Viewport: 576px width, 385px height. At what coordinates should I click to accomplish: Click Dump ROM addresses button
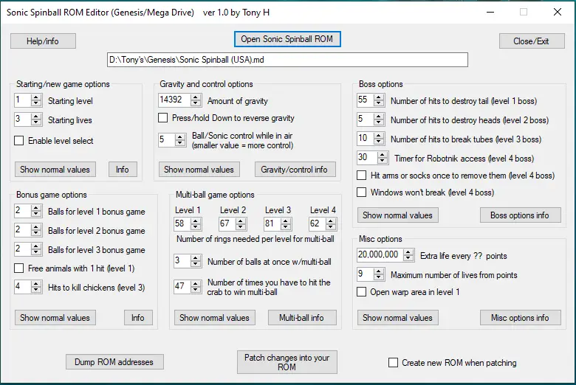[114, 362]
